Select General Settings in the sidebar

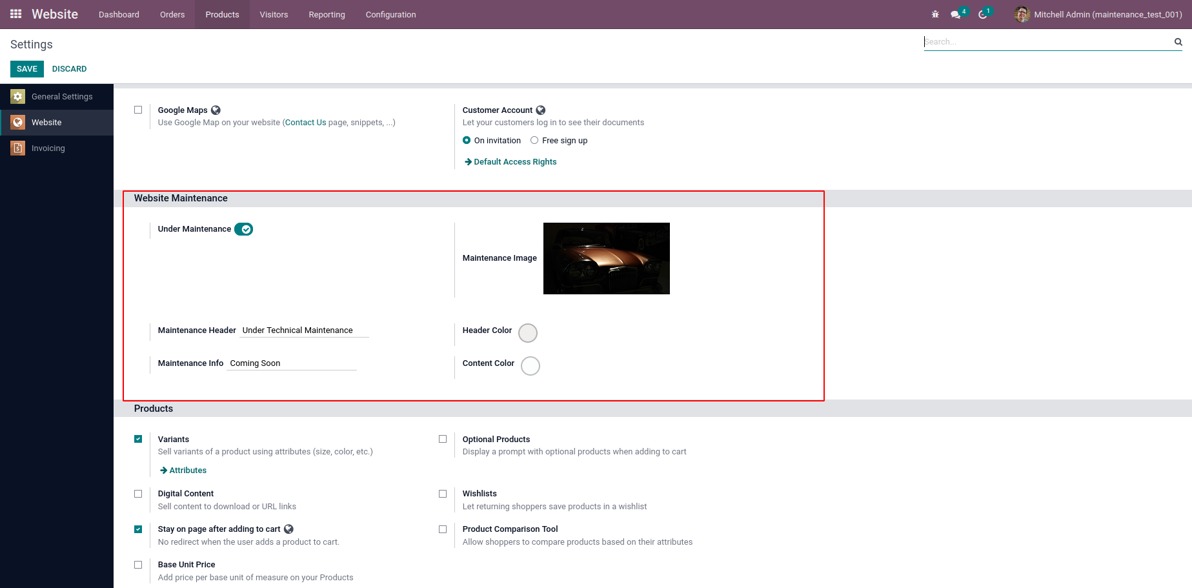[x=57, y=97]
